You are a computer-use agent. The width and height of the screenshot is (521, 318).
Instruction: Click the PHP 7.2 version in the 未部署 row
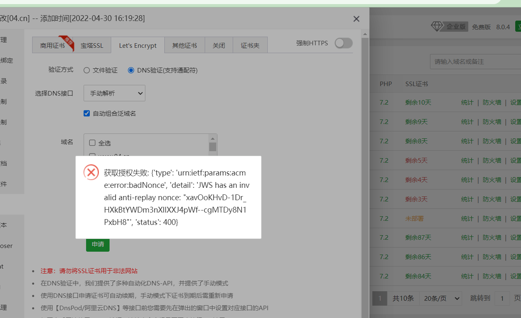click(x=384, y=218)
